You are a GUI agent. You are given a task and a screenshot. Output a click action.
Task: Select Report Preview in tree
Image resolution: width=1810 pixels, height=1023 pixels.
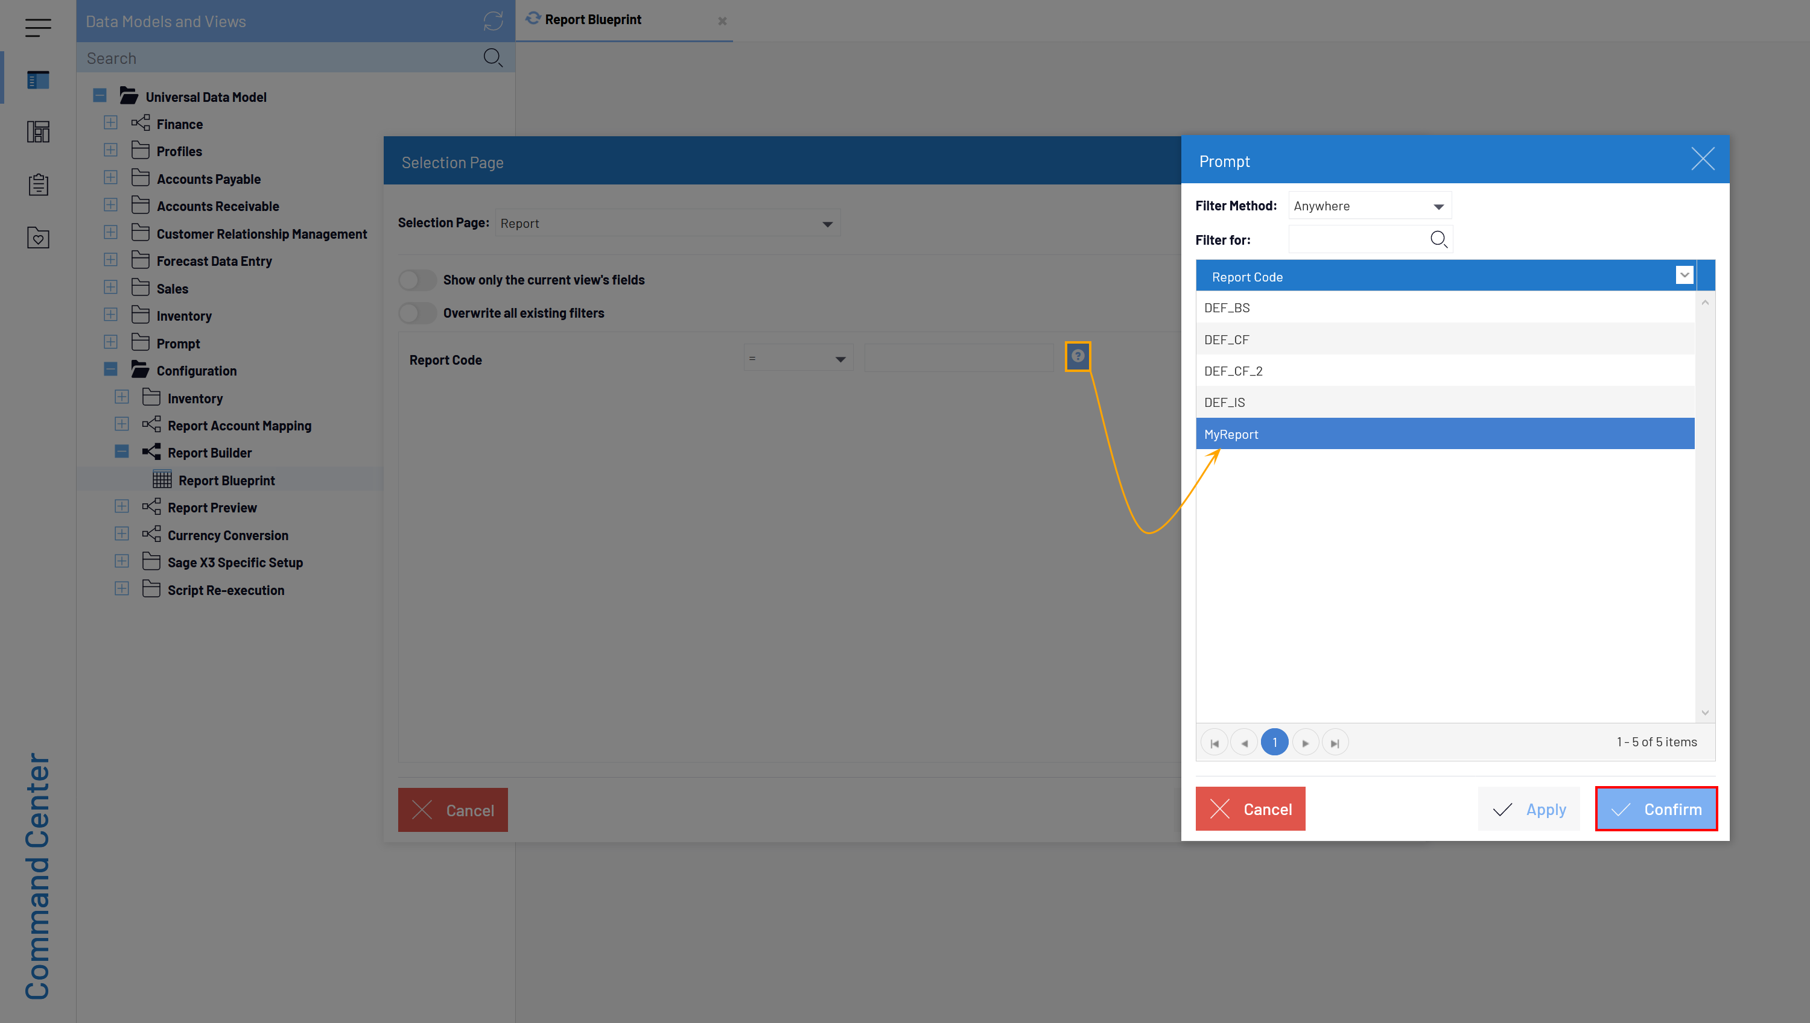(x=212, y=508)
